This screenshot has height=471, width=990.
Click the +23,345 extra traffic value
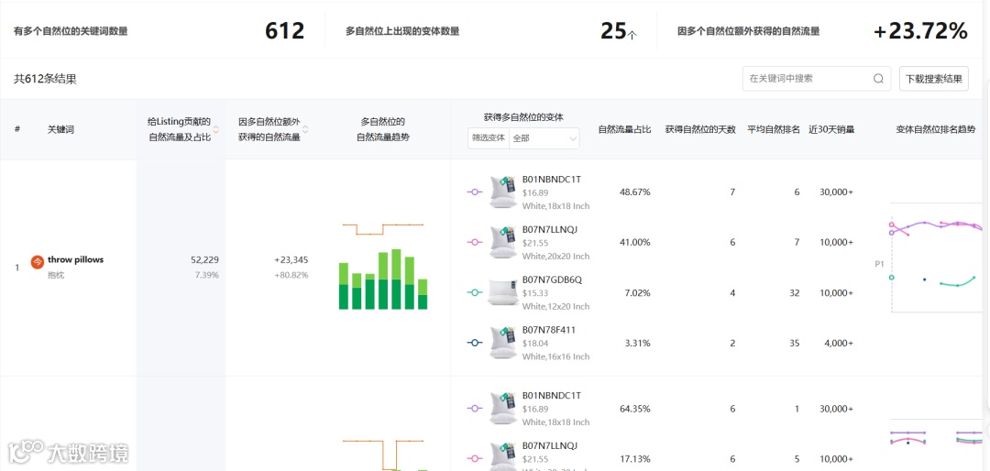[291, 259]
